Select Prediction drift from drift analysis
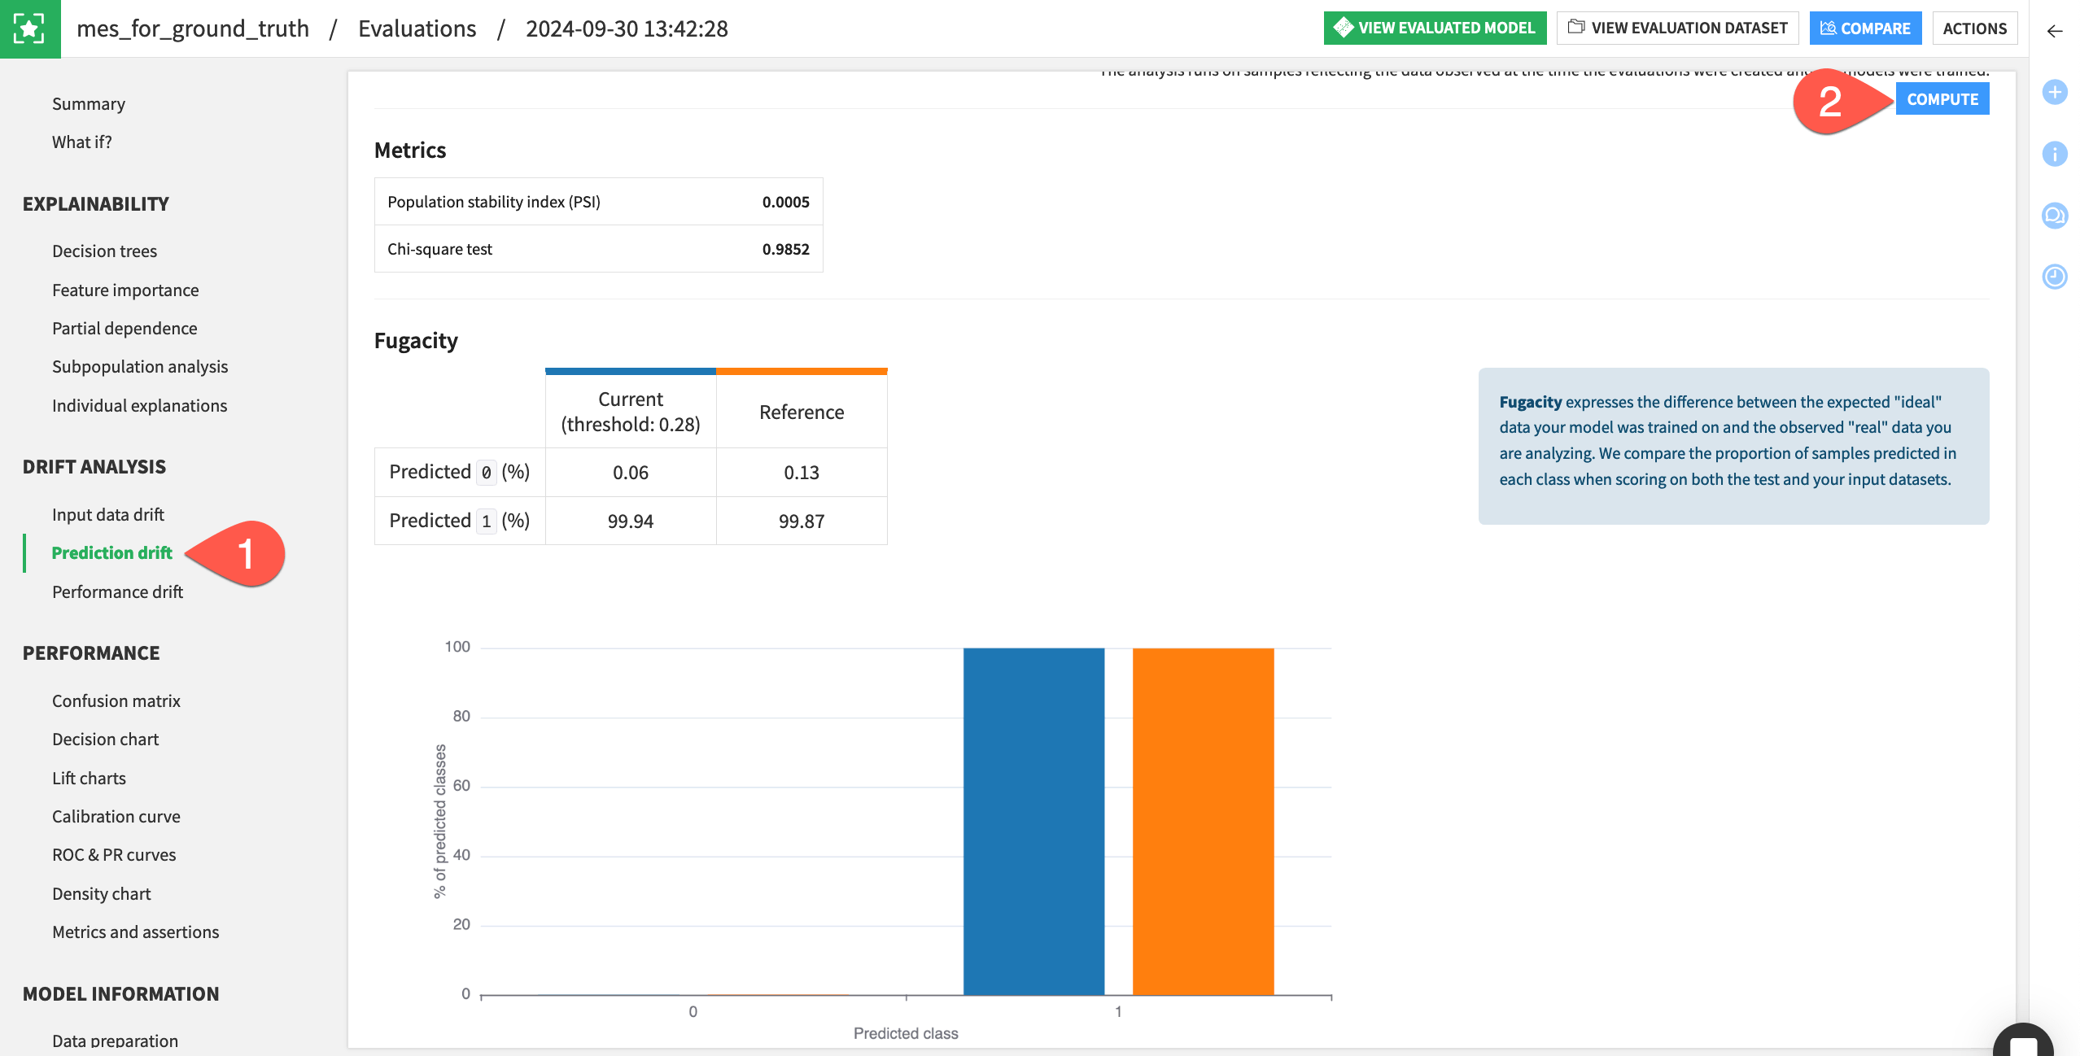This screenshot has width=2080, height=1056. pos(111,552)
